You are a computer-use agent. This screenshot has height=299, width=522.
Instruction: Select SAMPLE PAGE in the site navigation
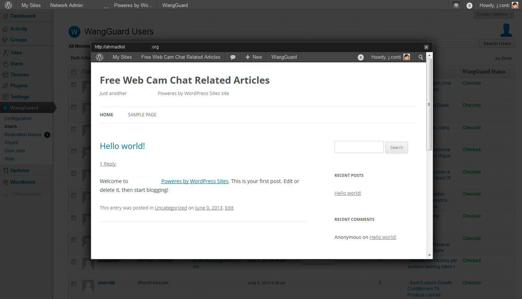point(142,115)
